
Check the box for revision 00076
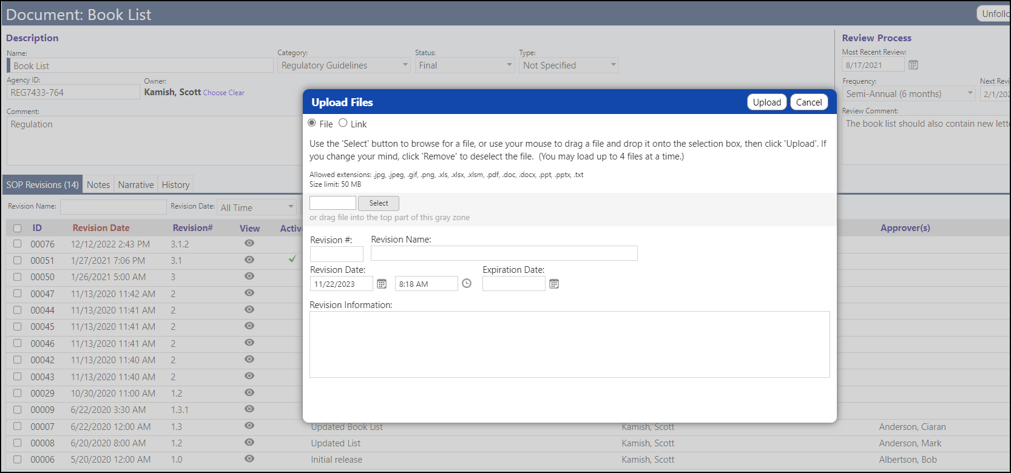tap(18, 244)
